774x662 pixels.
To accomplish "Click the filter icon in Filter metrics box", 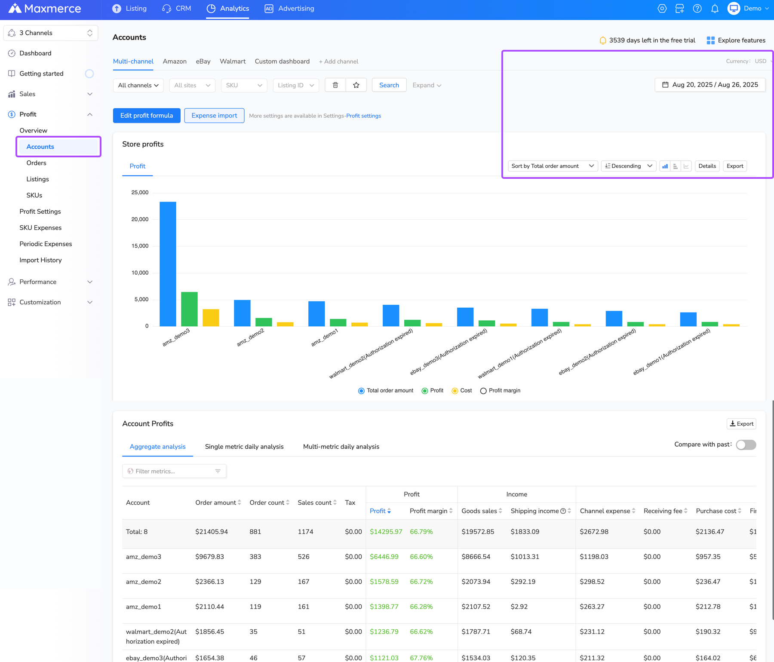I will pos(218,471).
